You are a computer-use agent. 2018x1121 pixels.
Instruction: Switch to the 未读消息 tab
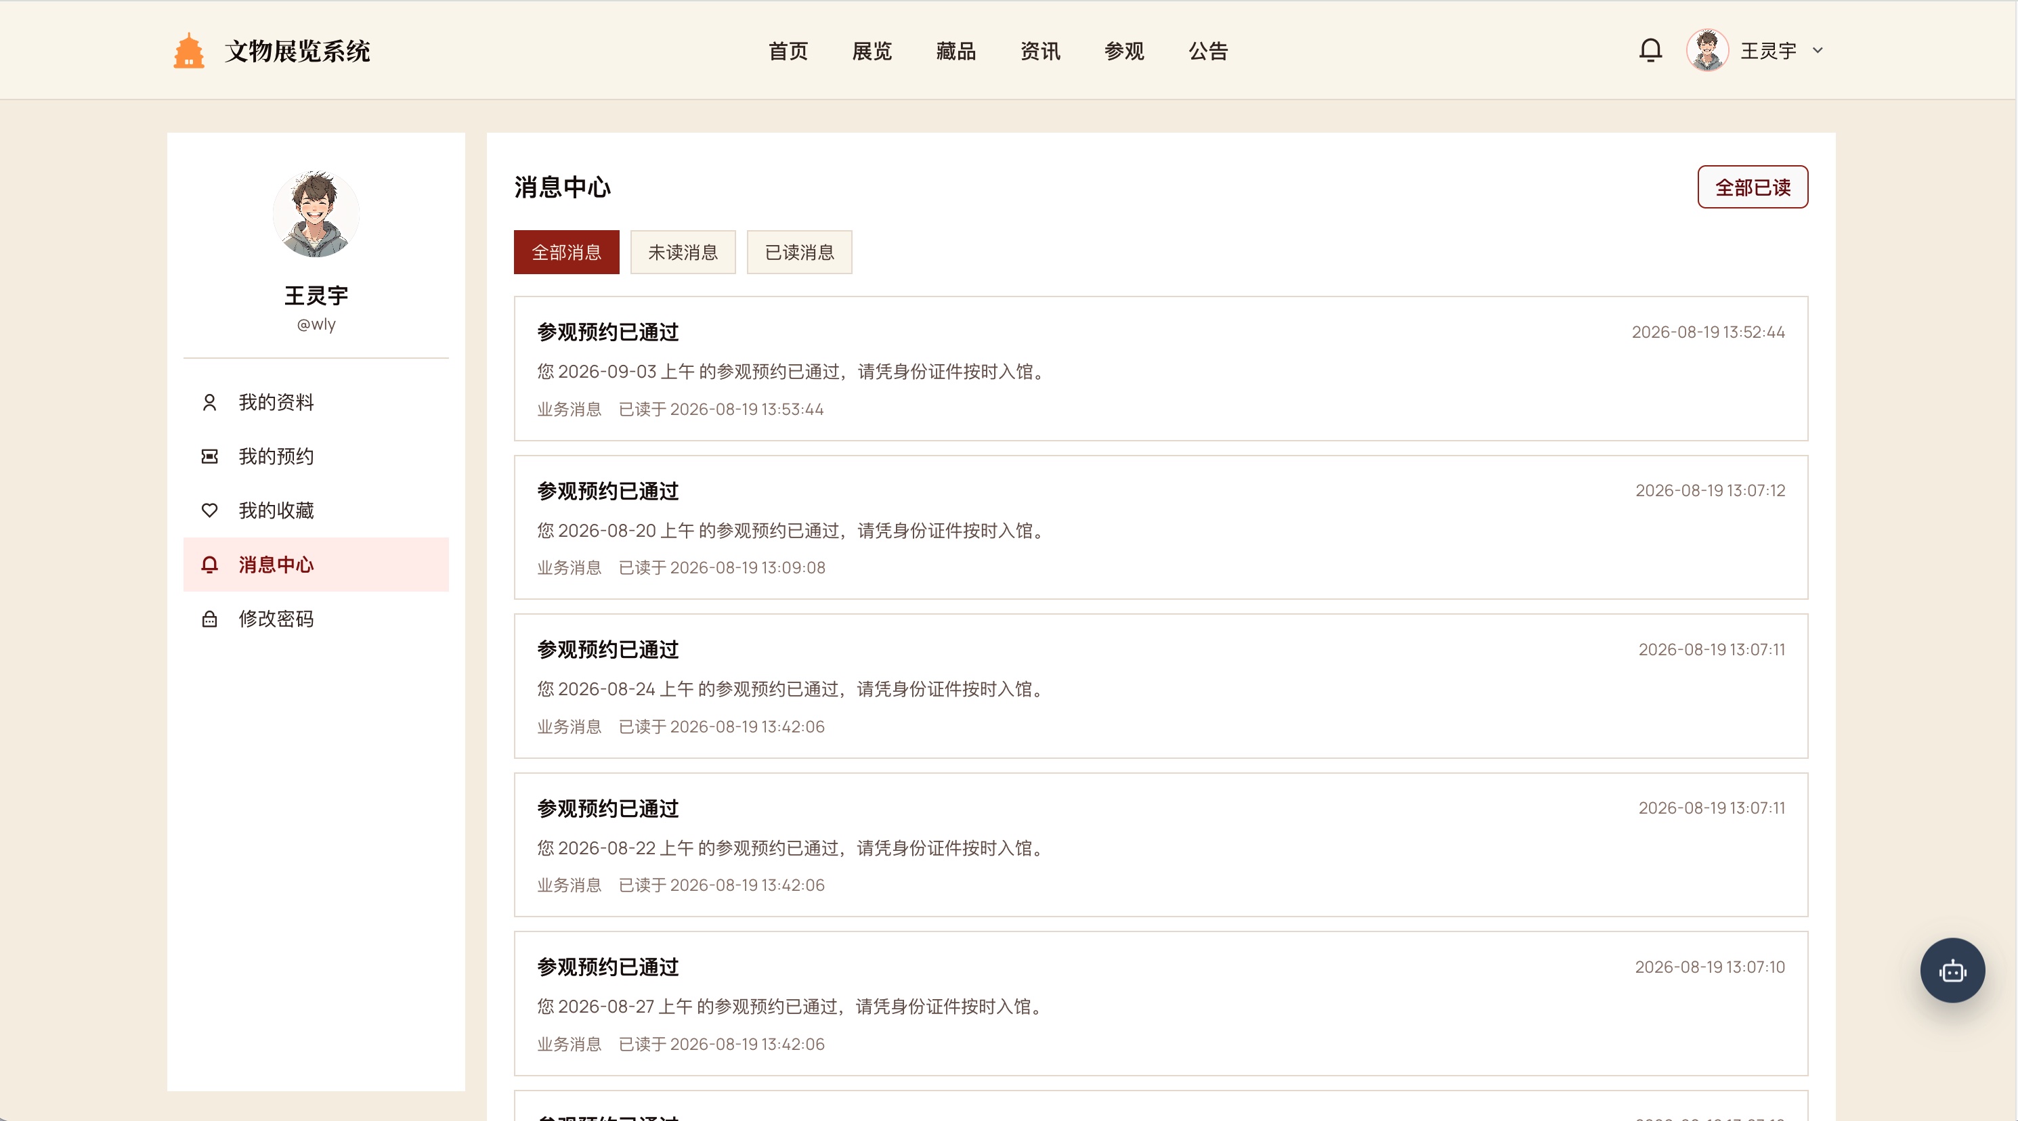[x=683, y=252]
